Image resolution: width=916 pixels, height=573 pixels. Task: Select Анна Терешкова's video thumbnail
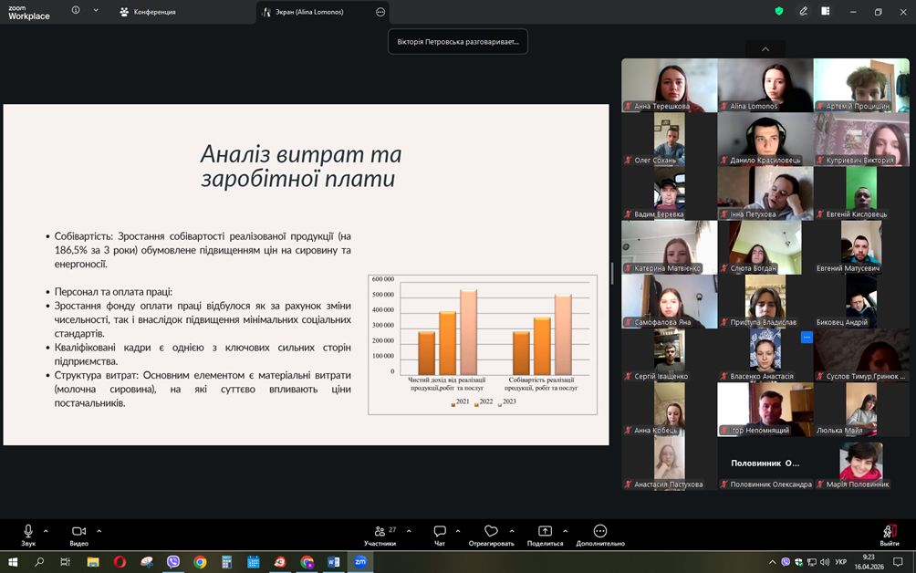pyautogui.click(x=669, y=85)
